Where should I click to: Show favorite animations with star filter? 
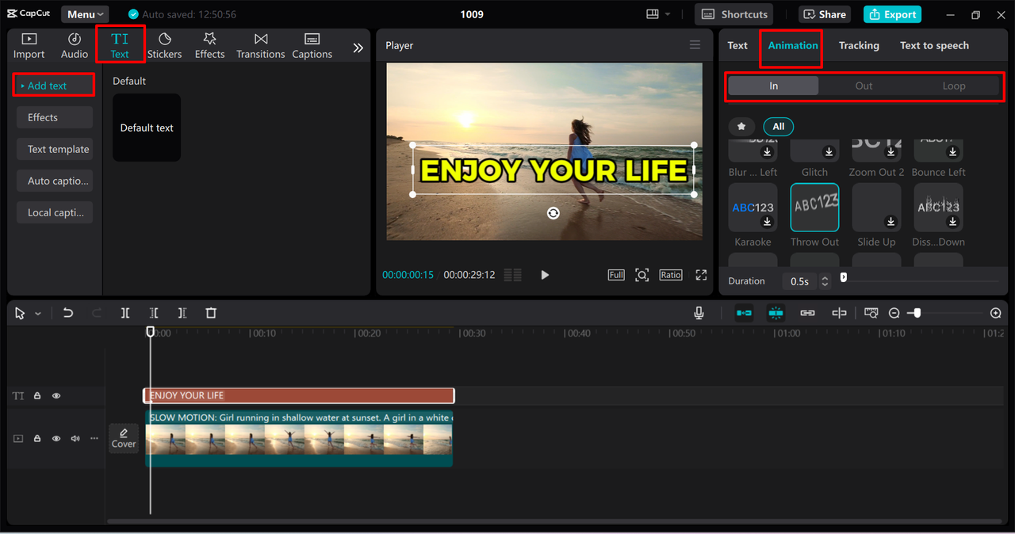pos(741,126)
